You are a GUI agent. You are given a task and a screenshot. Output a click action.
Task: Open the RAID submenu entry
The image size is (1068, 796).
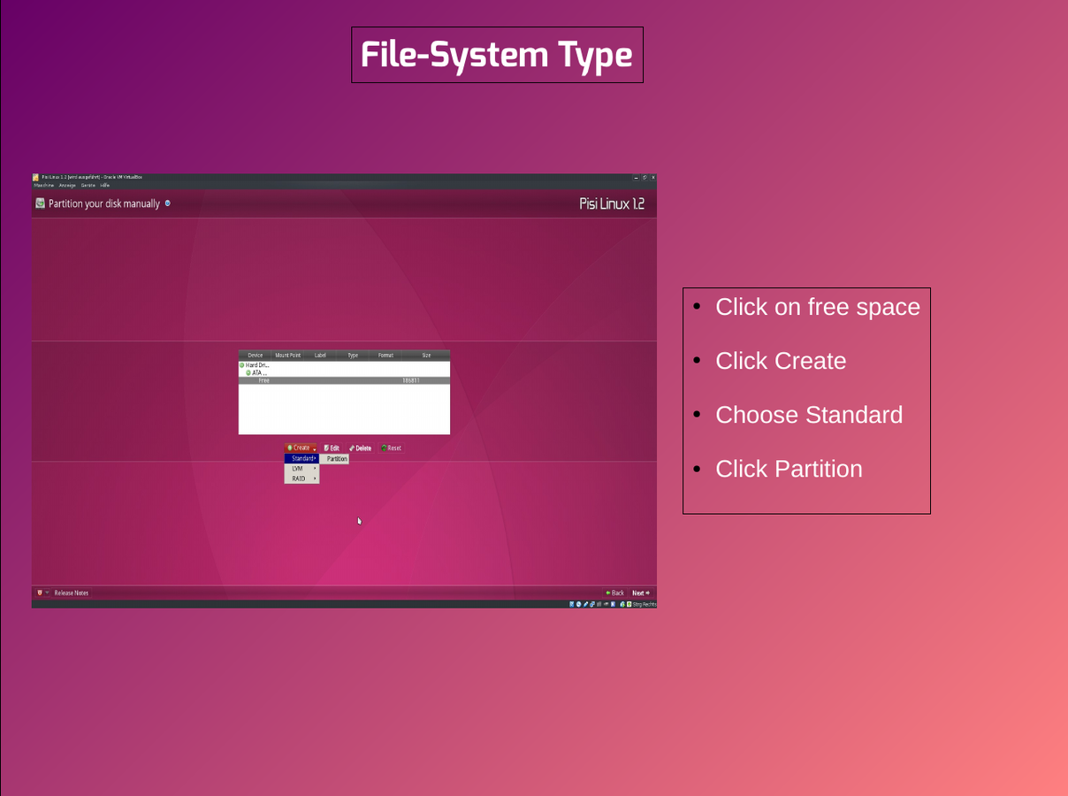tap(301, 478)
